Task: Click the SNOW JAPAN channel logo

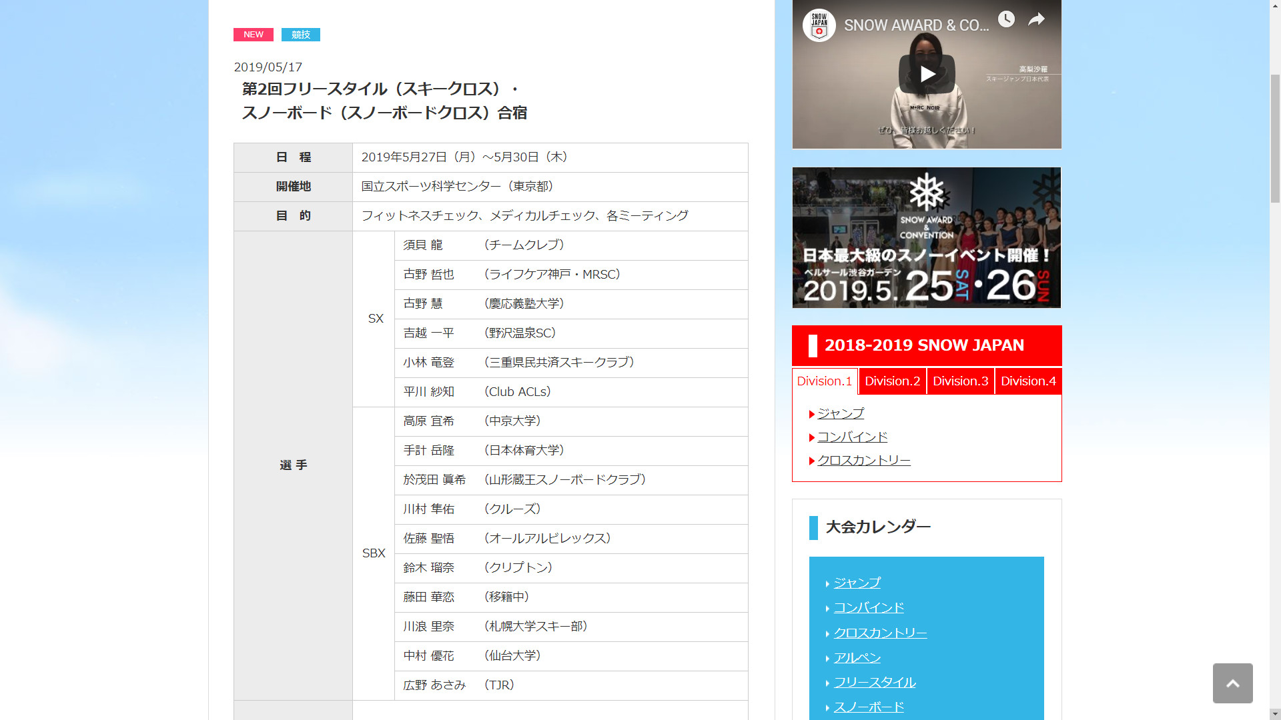Action: point(819,25)
